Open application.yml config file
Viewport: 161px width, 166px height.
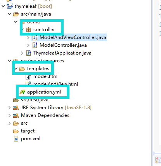(44, 92)
